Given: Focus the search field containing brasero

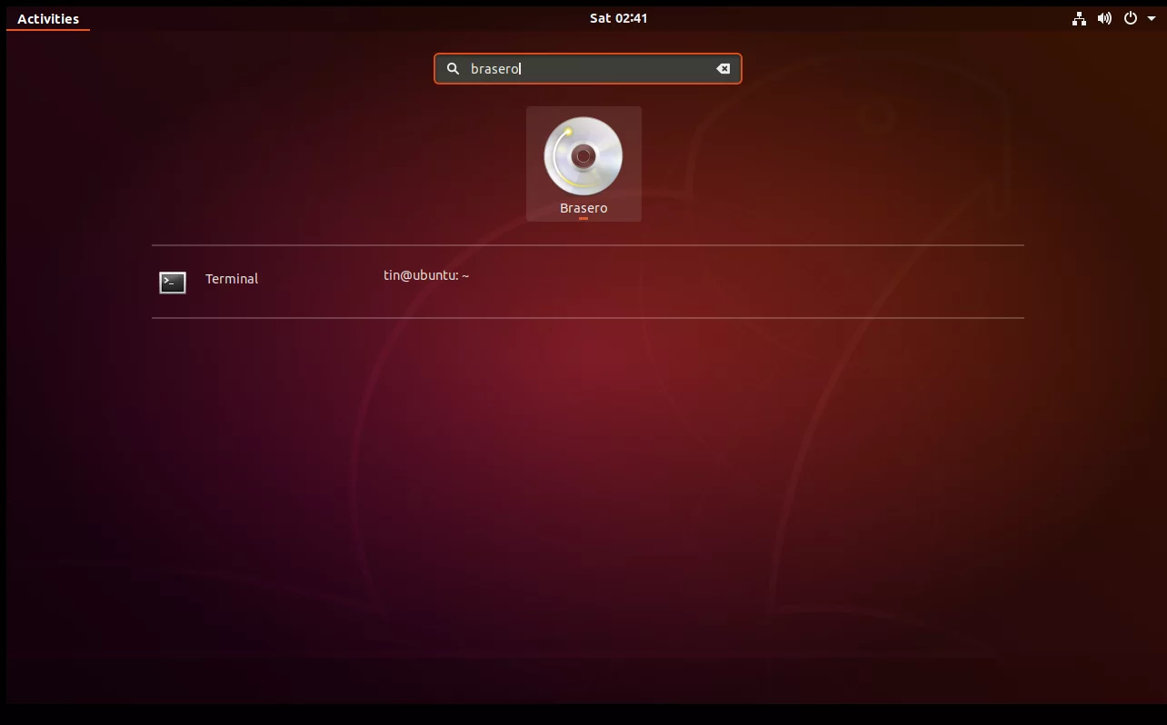Looking at the screenshot, I should pos(588,69).
